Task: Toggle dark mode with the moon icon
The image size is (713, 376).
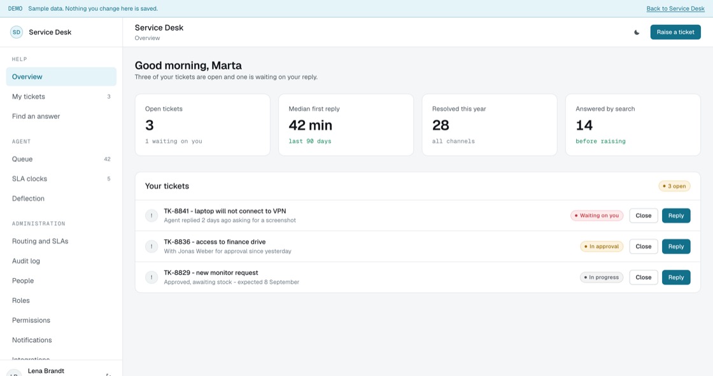Action: coord(637,32)
